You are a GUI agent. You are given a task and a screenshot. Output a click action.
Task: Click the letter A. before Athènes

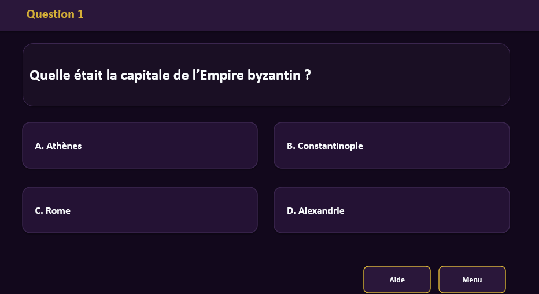39,146
